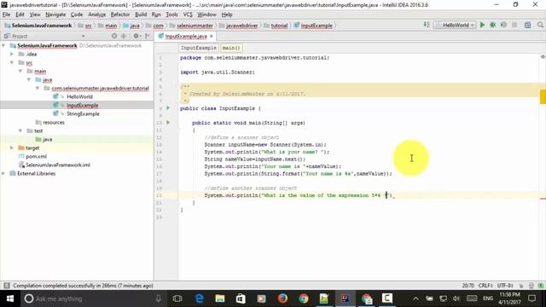546x307 pixels.
Task: Open Windows Store from taskbar
Action: point(241,298)
